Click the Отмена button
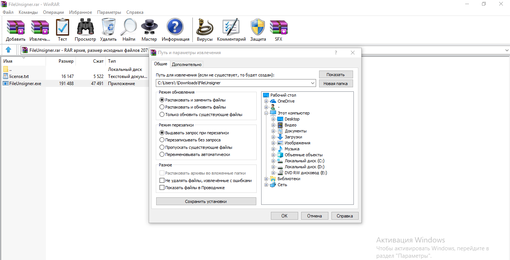 [x=315, y=216]
